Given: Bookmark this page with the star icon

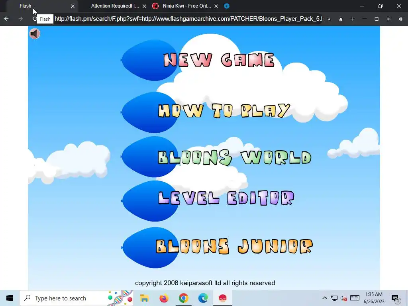Looking at the screenshot, I should click(329, 19).
